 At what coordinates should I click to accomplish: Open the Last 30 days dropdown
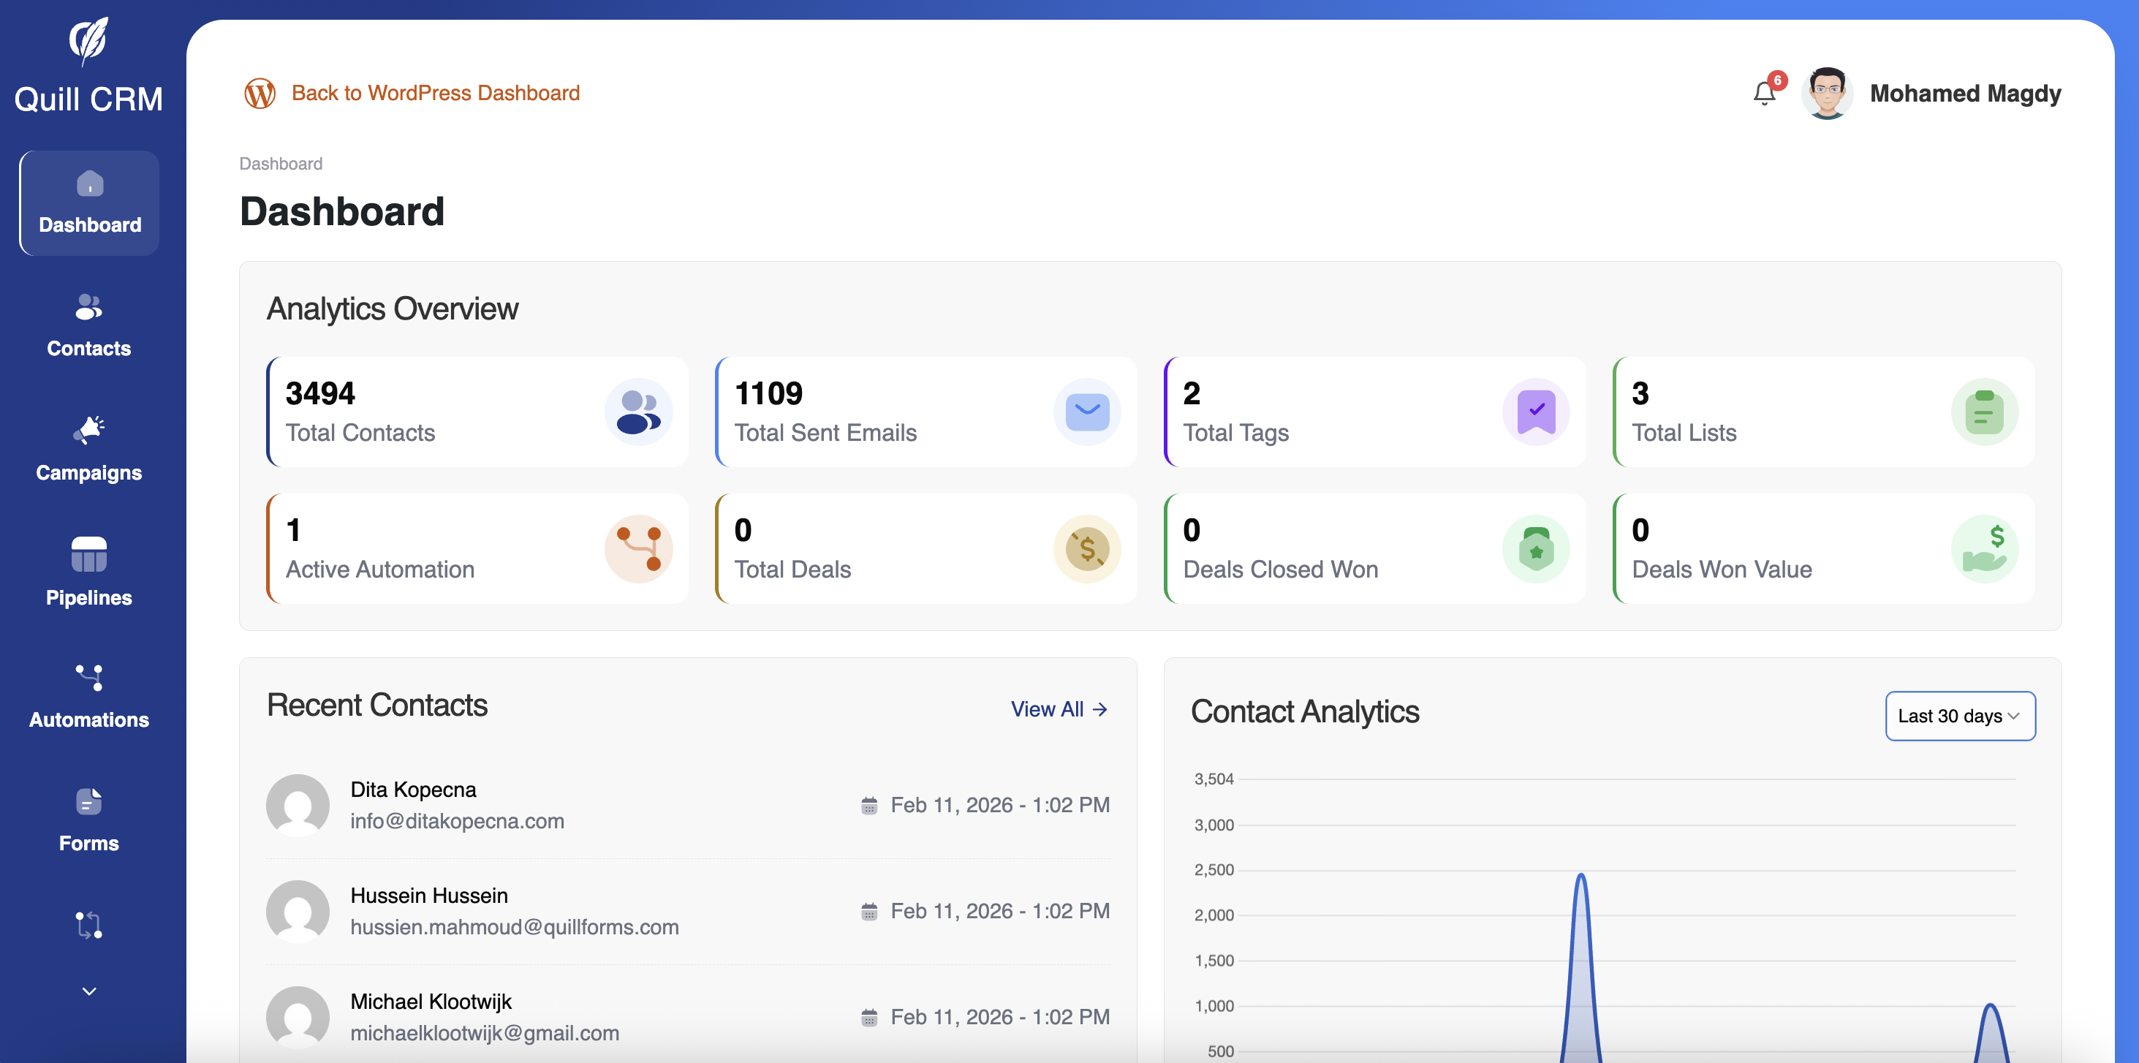click(1960, 715)
